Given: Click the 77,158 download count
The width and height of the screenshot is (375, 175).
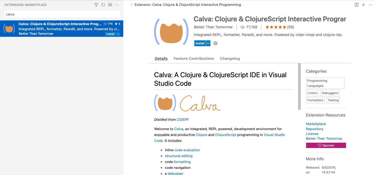Looking at the screenshot, I should [249, 27].
